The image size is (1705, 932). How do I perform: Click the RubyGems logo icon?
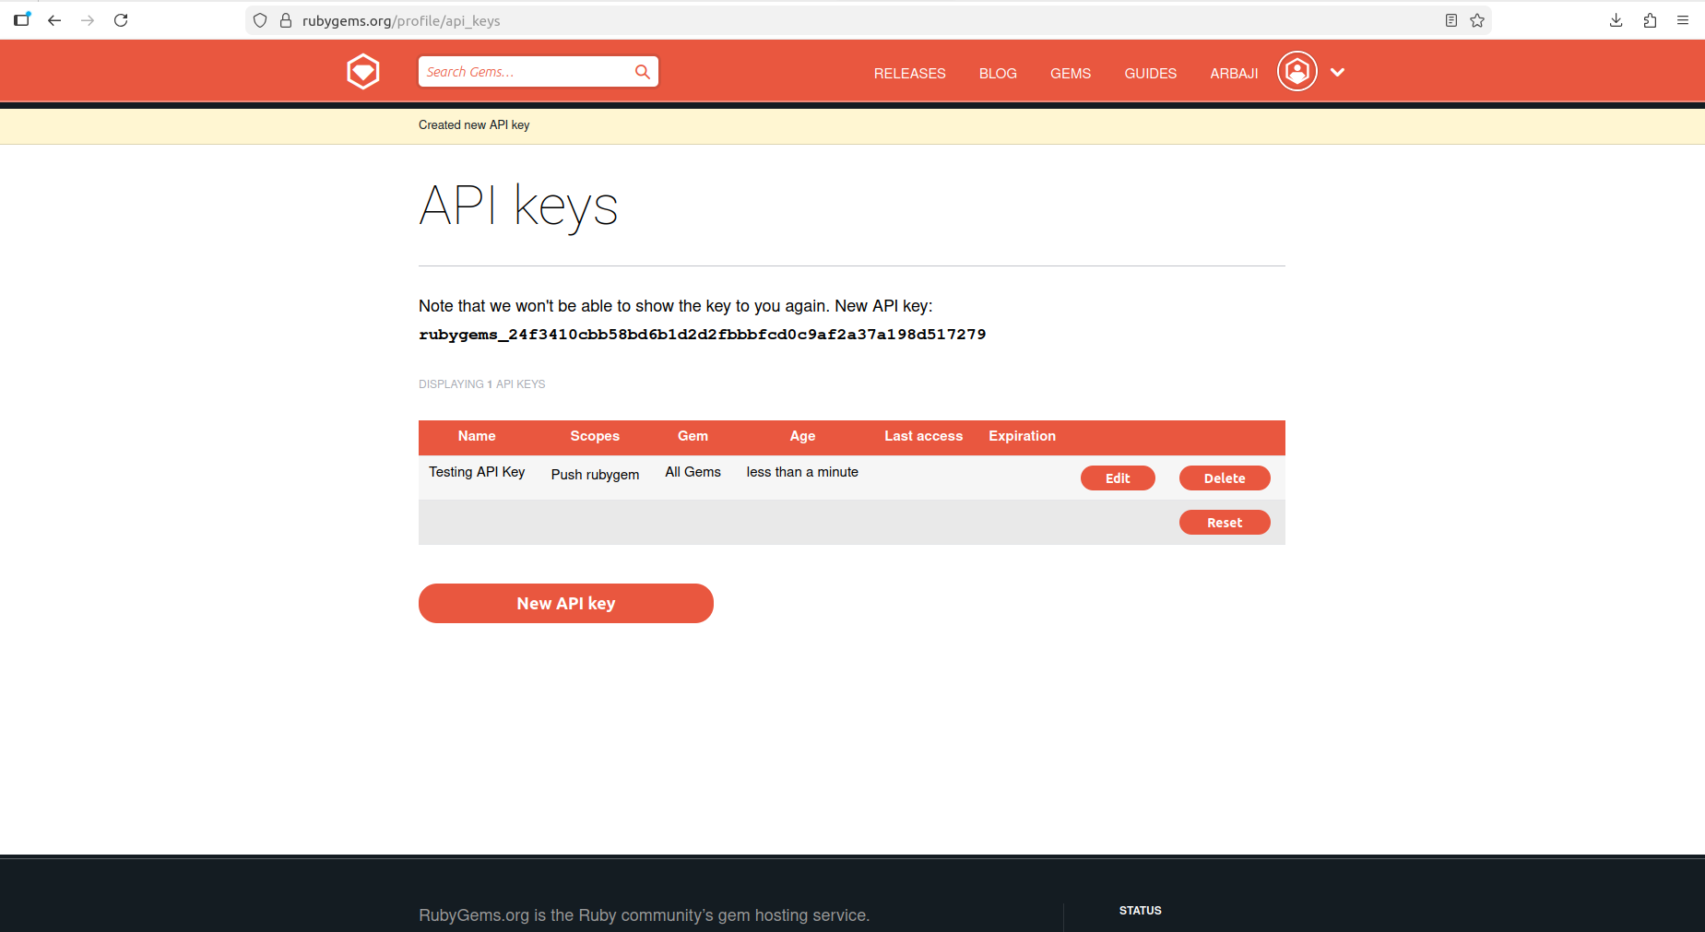click(363, 72)
